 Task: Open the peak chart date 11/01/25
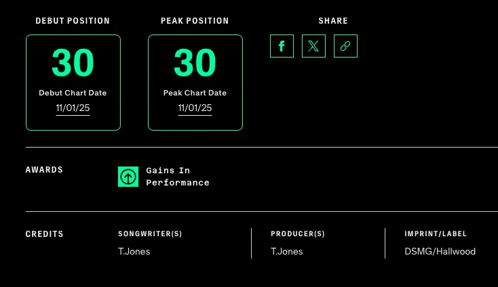coord(195,108)
